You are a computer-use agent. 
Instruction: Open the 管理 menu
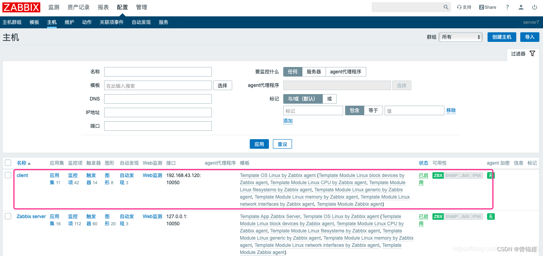tap(142, 7)
